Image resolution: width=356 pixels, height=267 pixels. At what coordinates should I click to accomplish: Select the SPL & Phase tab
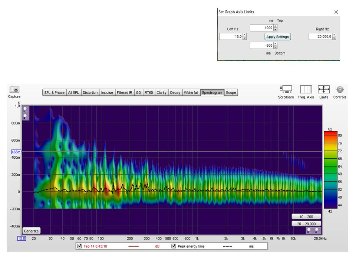(x=55, y=93)
